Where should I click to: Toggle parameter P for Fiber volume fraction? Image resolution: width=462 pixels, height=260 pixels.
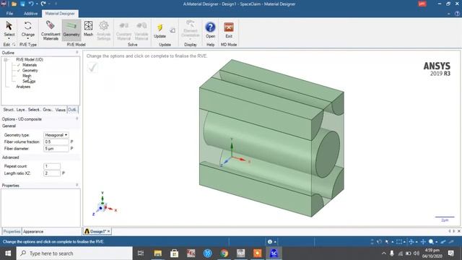[x=71, y=142]
